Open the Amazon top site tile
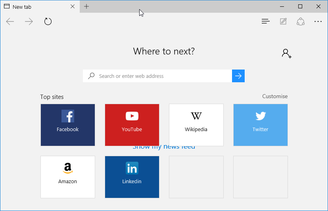 pos(68,177)
